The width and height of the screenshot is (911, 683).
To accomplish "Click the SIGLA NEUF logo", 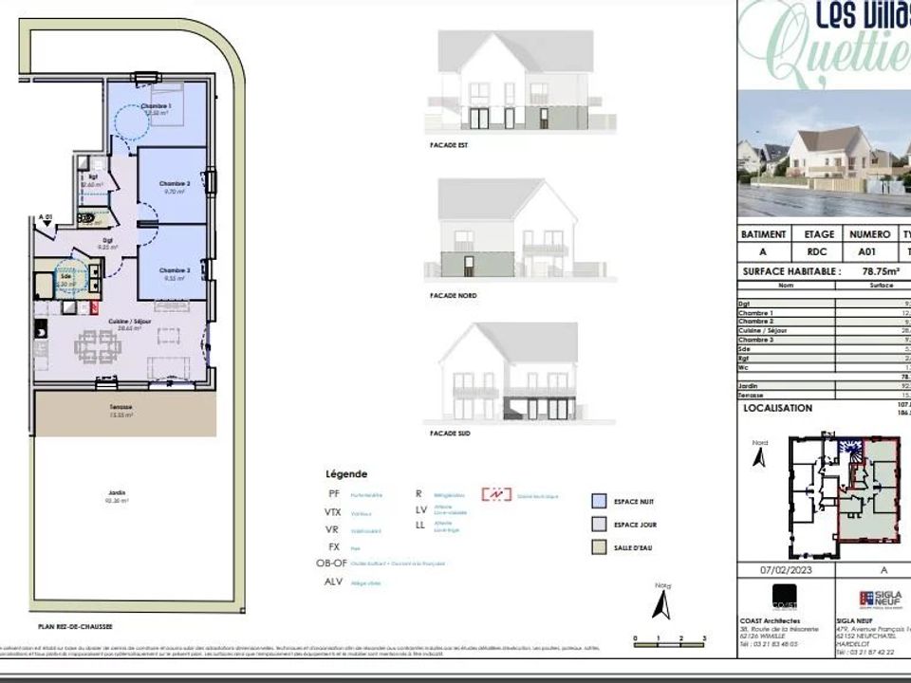I will coord(881,600).
